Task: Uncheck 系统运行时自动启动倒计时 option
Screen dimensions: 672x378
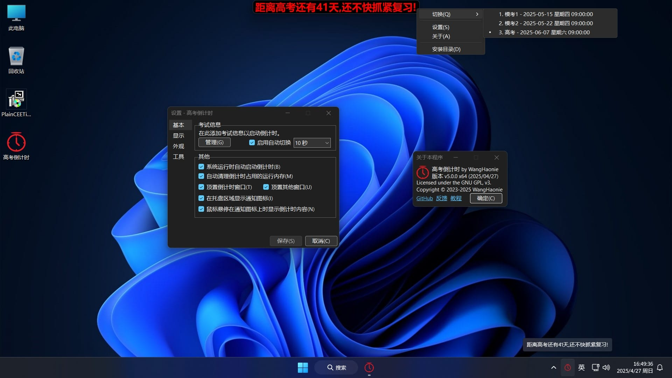Action: [201, 167]
